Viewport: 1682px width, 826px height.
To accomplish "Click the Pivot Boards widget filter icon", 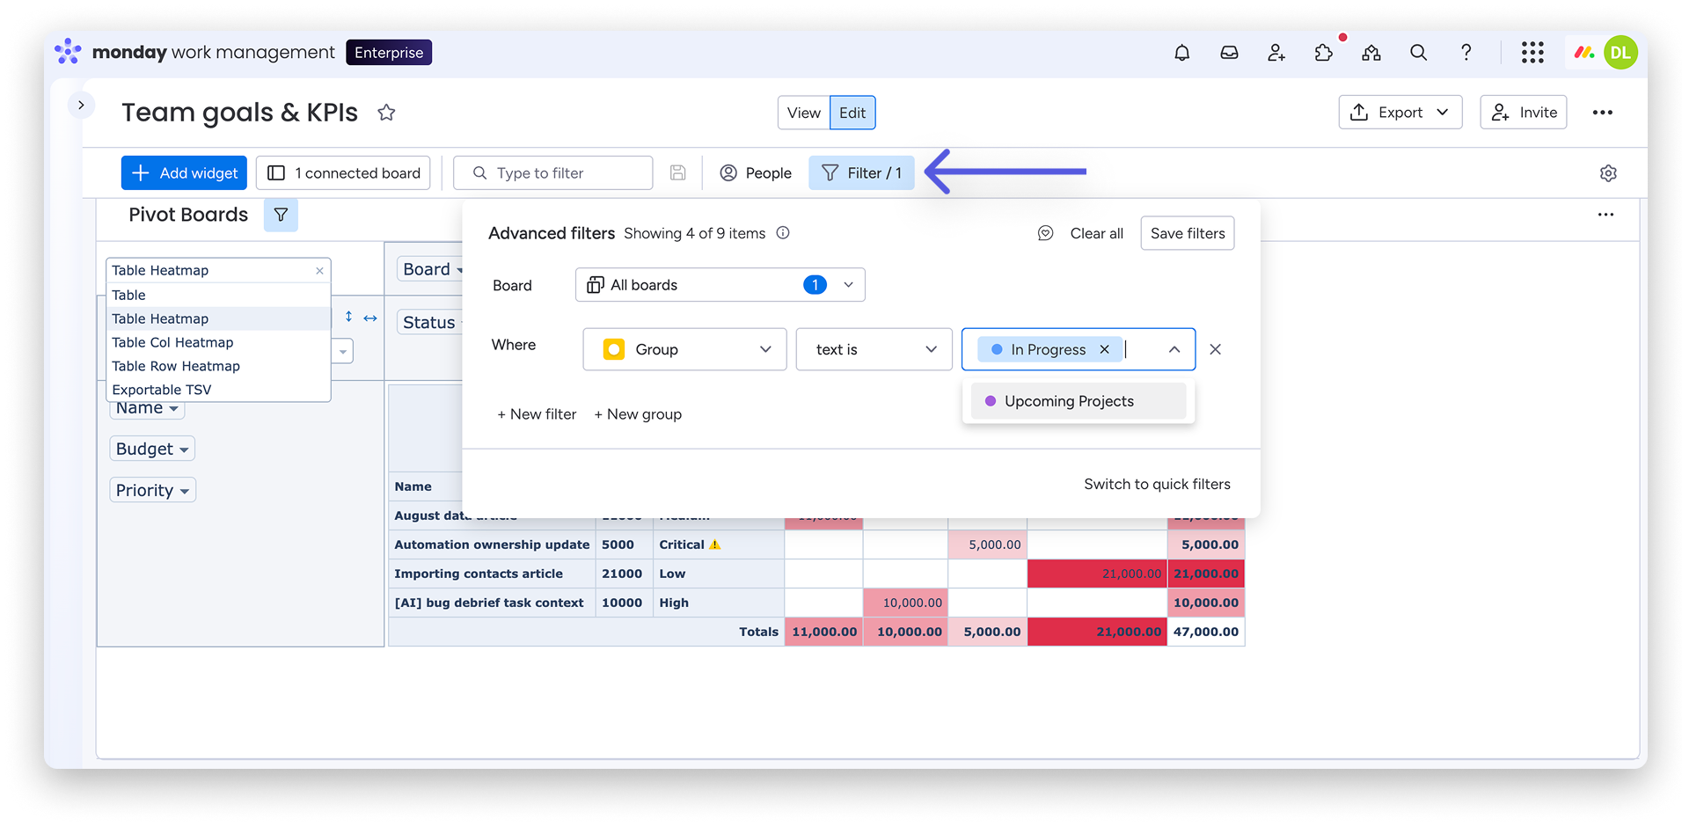I will [x=281, y=215].
